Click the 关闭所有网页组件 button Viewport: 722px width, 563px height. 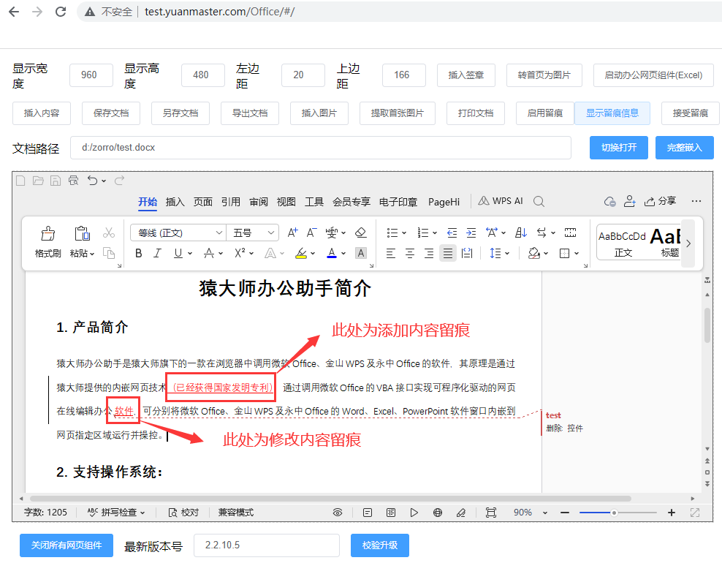point(66,545)
